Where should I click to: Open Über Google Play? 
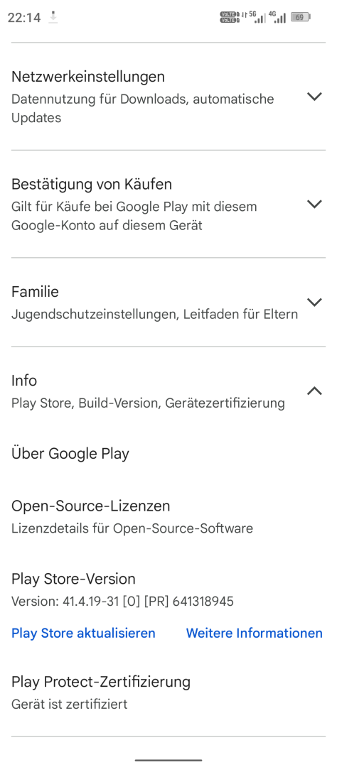point(168,453)
